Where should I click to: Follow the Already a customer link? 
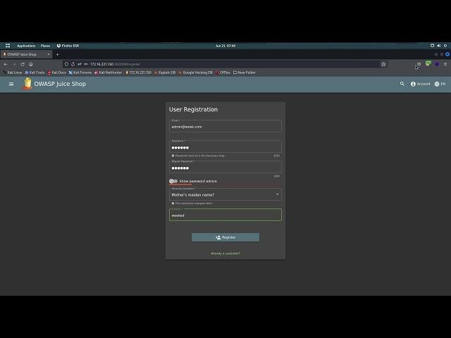click(225, 254)
